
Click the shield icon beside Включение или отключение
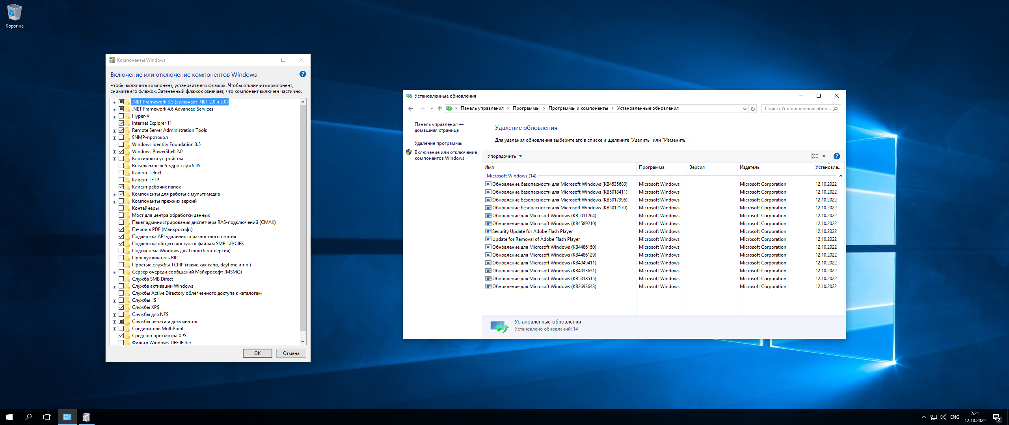(409, 152)
